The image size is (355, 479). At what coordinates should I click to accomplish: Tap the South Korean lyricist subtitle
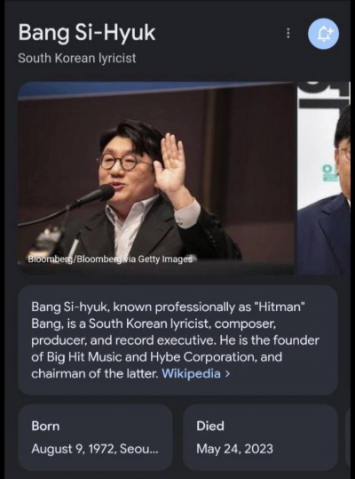[x=77, y=58]
